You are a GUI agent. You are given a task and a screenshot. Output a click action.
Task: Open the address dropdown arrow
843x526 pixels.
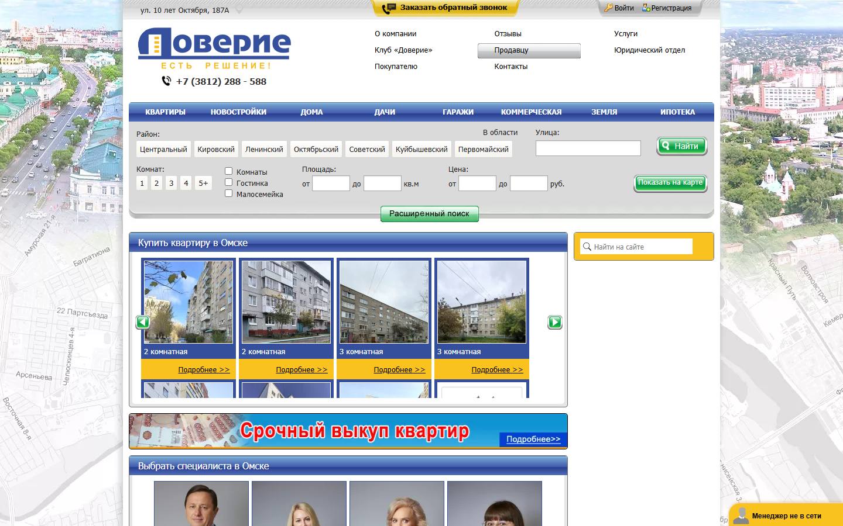pyautogui.click(x=239, y=10)
